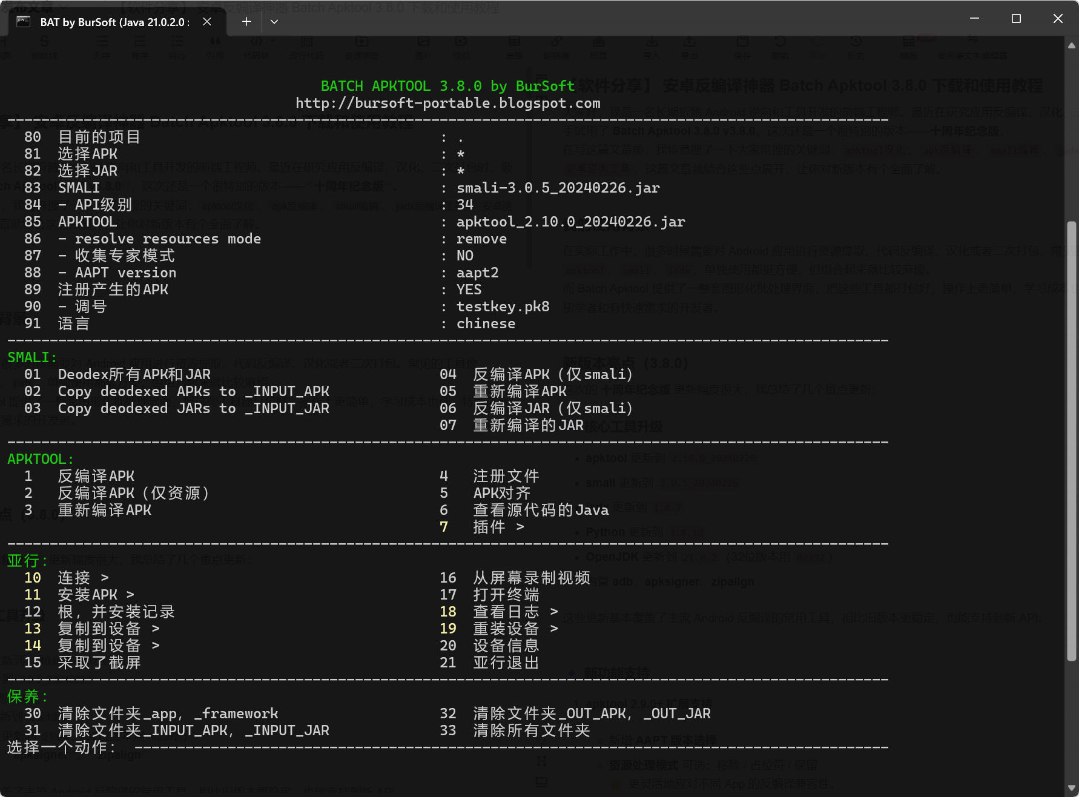Click APKTOOL option "2 反编译APK (仅资源)"
Image resolution: width=1079 pixels, height=797 pixels.
pos(117,493)
